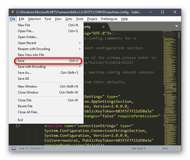This screenshot has width=190, height=160.
Task: Expand the Open Recent submenu arrow
Action: click(x=80, y=43)
